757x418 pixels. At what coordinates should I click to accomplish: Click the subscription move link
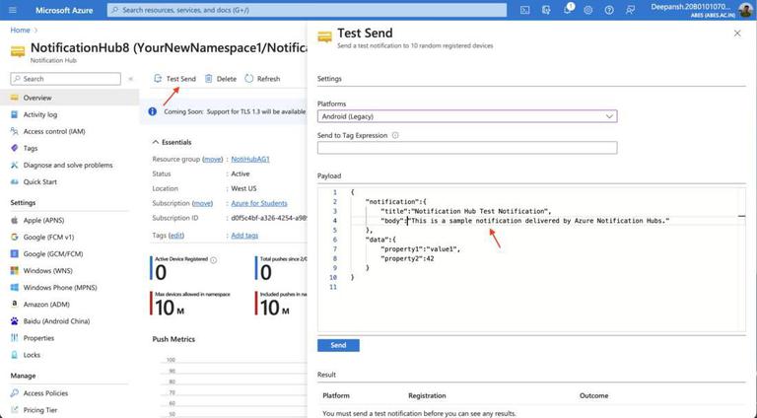pyautogui.click(x=202, y=203)
